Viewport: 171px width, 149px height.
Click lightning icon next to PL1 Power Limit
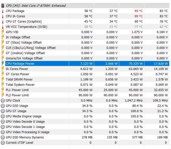pos(3,90)
